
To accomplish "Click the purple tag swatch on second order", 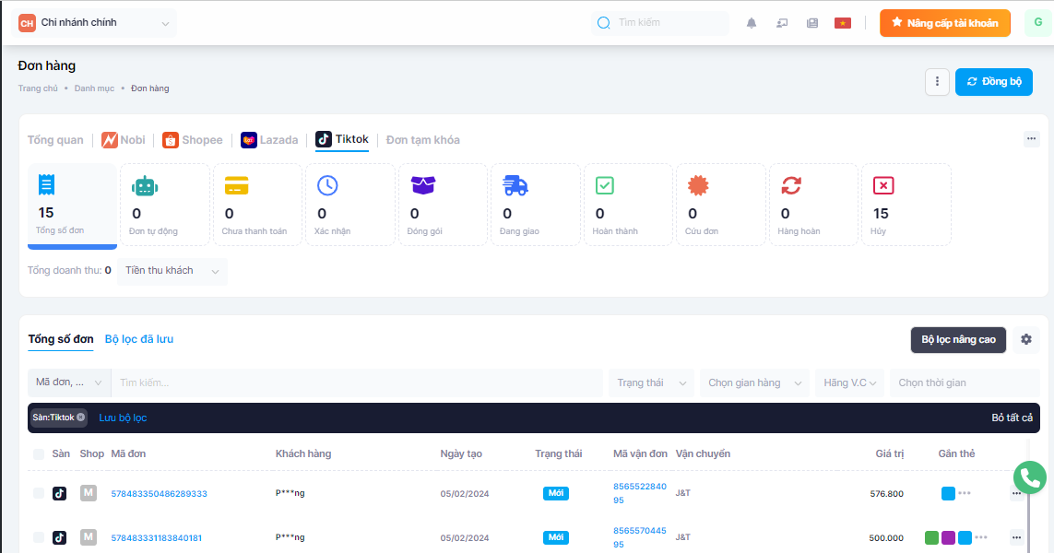I will 948,537.
